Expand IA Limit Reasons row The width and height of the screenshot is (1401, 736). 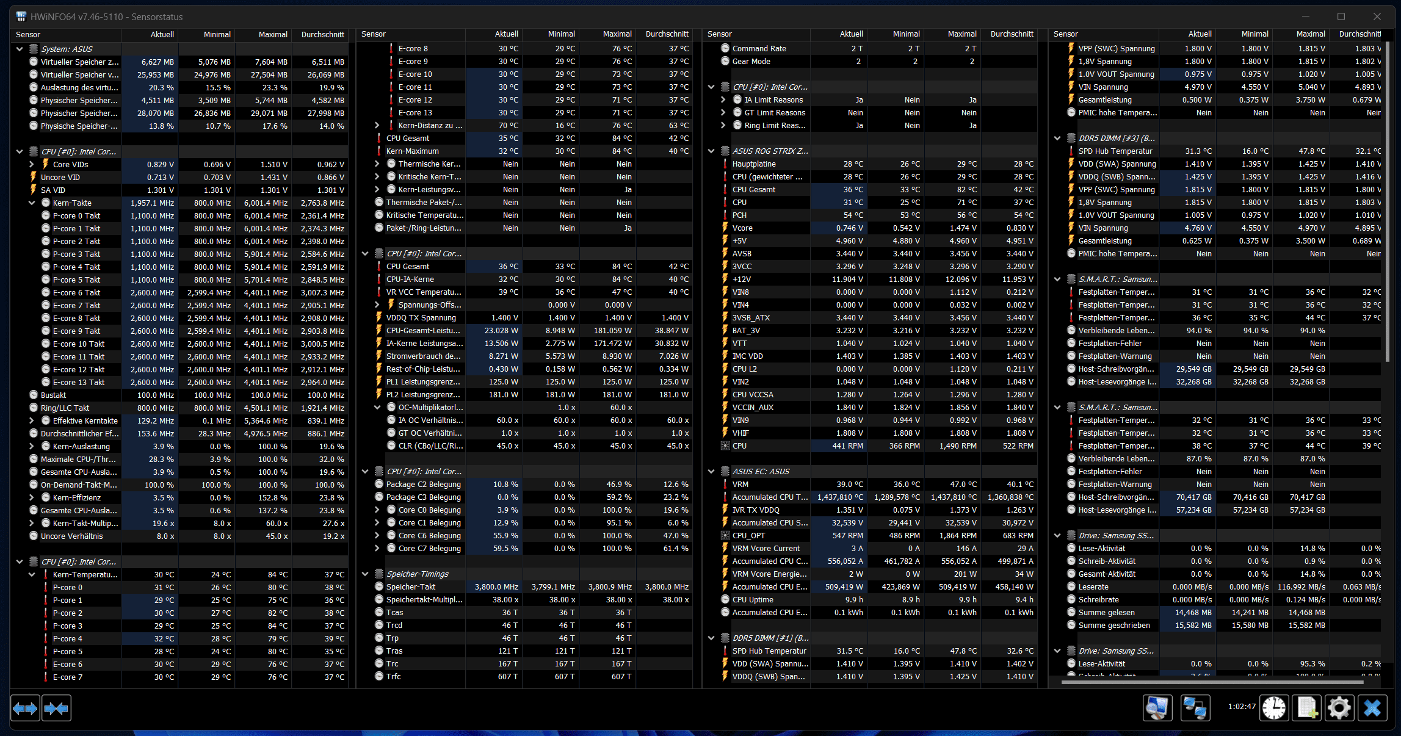[723, 99]
